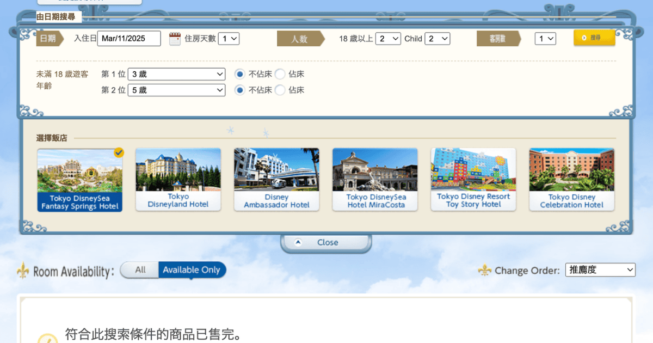Screen dimensions: 653x343
Task: Select Tokyo Disney Celebration Hotel thumbnail
Action: point(572,179)
